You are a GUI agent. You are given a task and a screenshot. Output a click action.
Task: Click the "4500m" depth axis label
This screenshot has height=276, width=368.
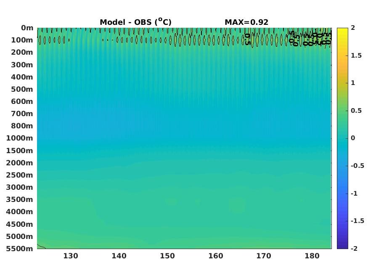[x=20, y=224]
